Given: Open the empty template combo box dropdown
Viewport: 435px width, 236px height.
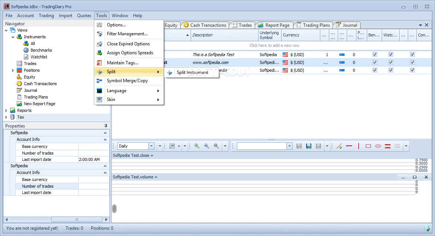Looking at the screenshot, I should coord(289,146).
